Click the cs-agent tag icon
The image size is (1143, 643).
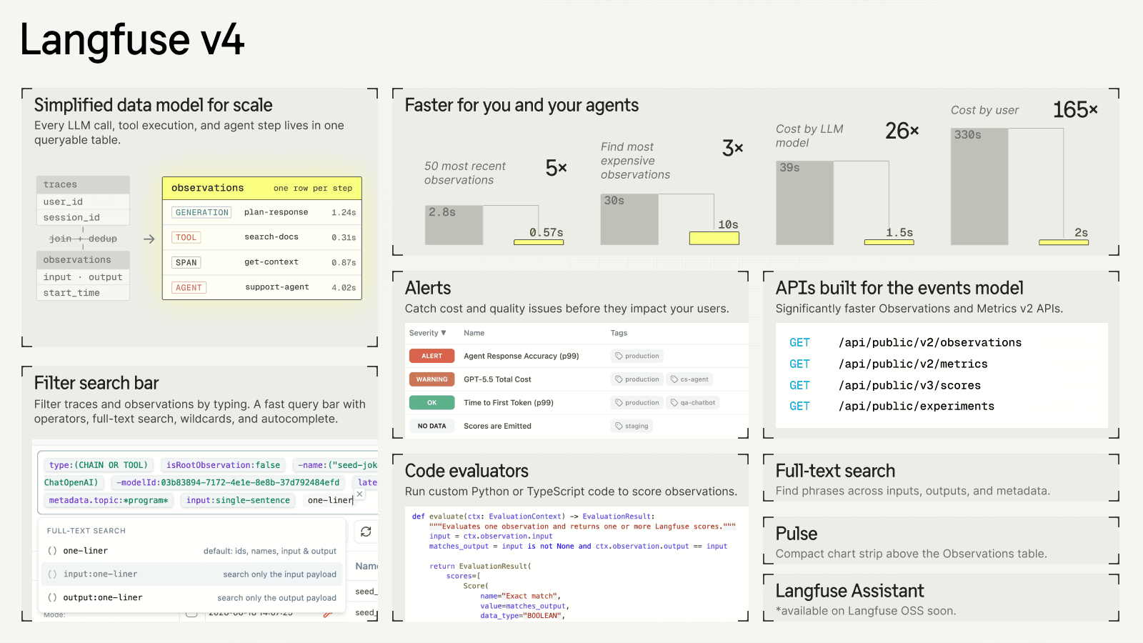(674, 379)
